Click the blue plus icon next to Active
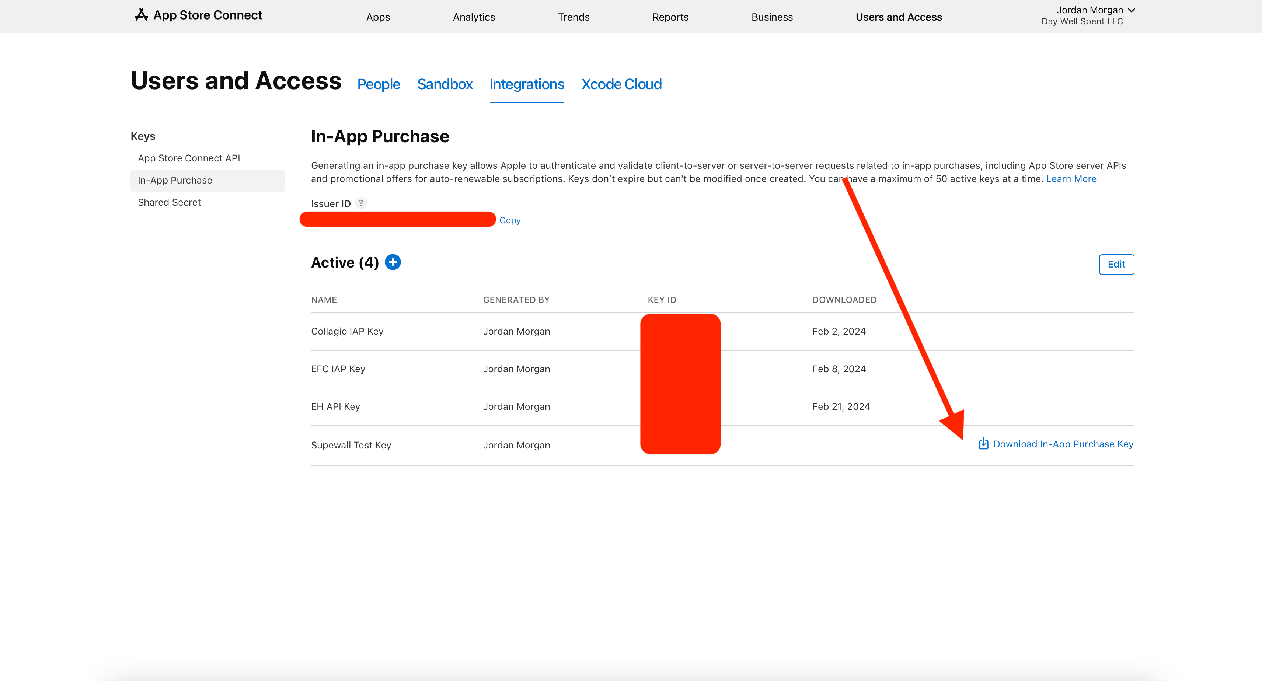 [393, 262]
